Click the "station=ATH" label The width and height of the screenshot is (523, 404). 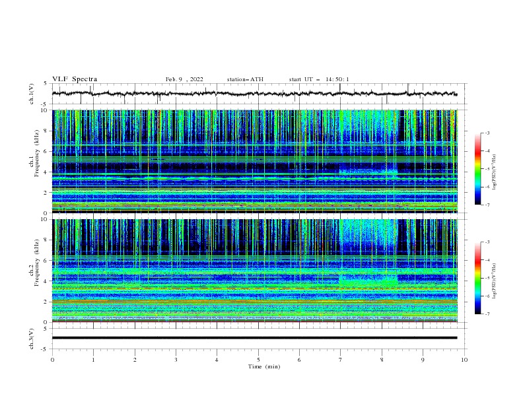[245, 79]
